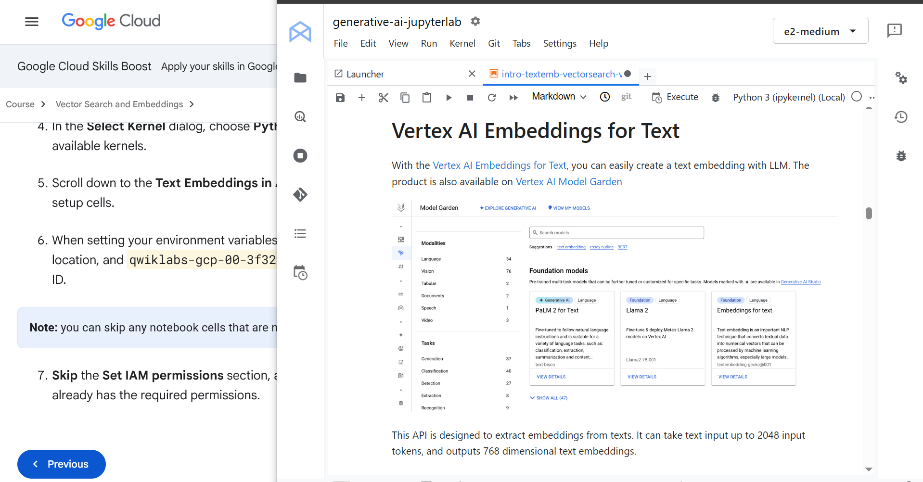Open the Settings menu
The height and width of the screenshot is (482, 923).
click(x=560, y=43)
